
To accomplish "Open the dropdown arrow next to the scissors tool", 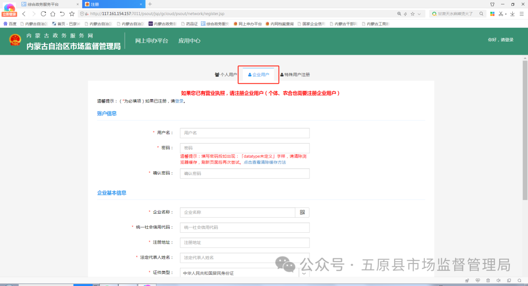I will [506, 14].
